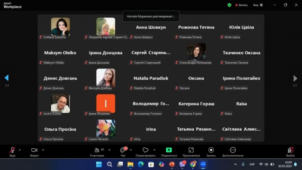Go to next participants page with right arrow

point(295,78)
